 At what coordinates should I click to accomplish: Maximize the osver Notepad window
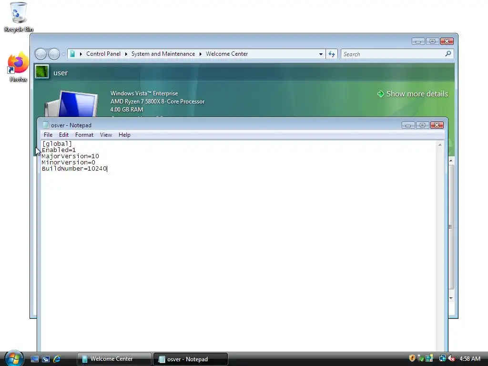422,125
